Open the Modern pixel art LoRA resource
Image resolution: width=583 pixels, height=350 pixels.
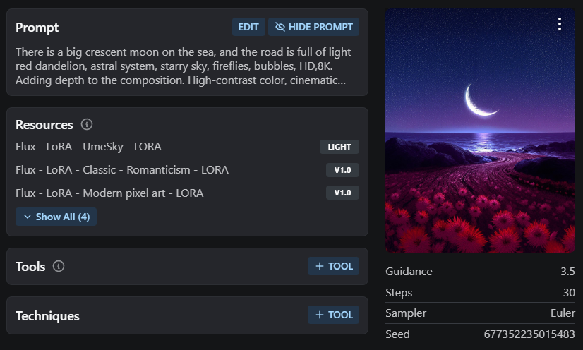click(109, 193)
